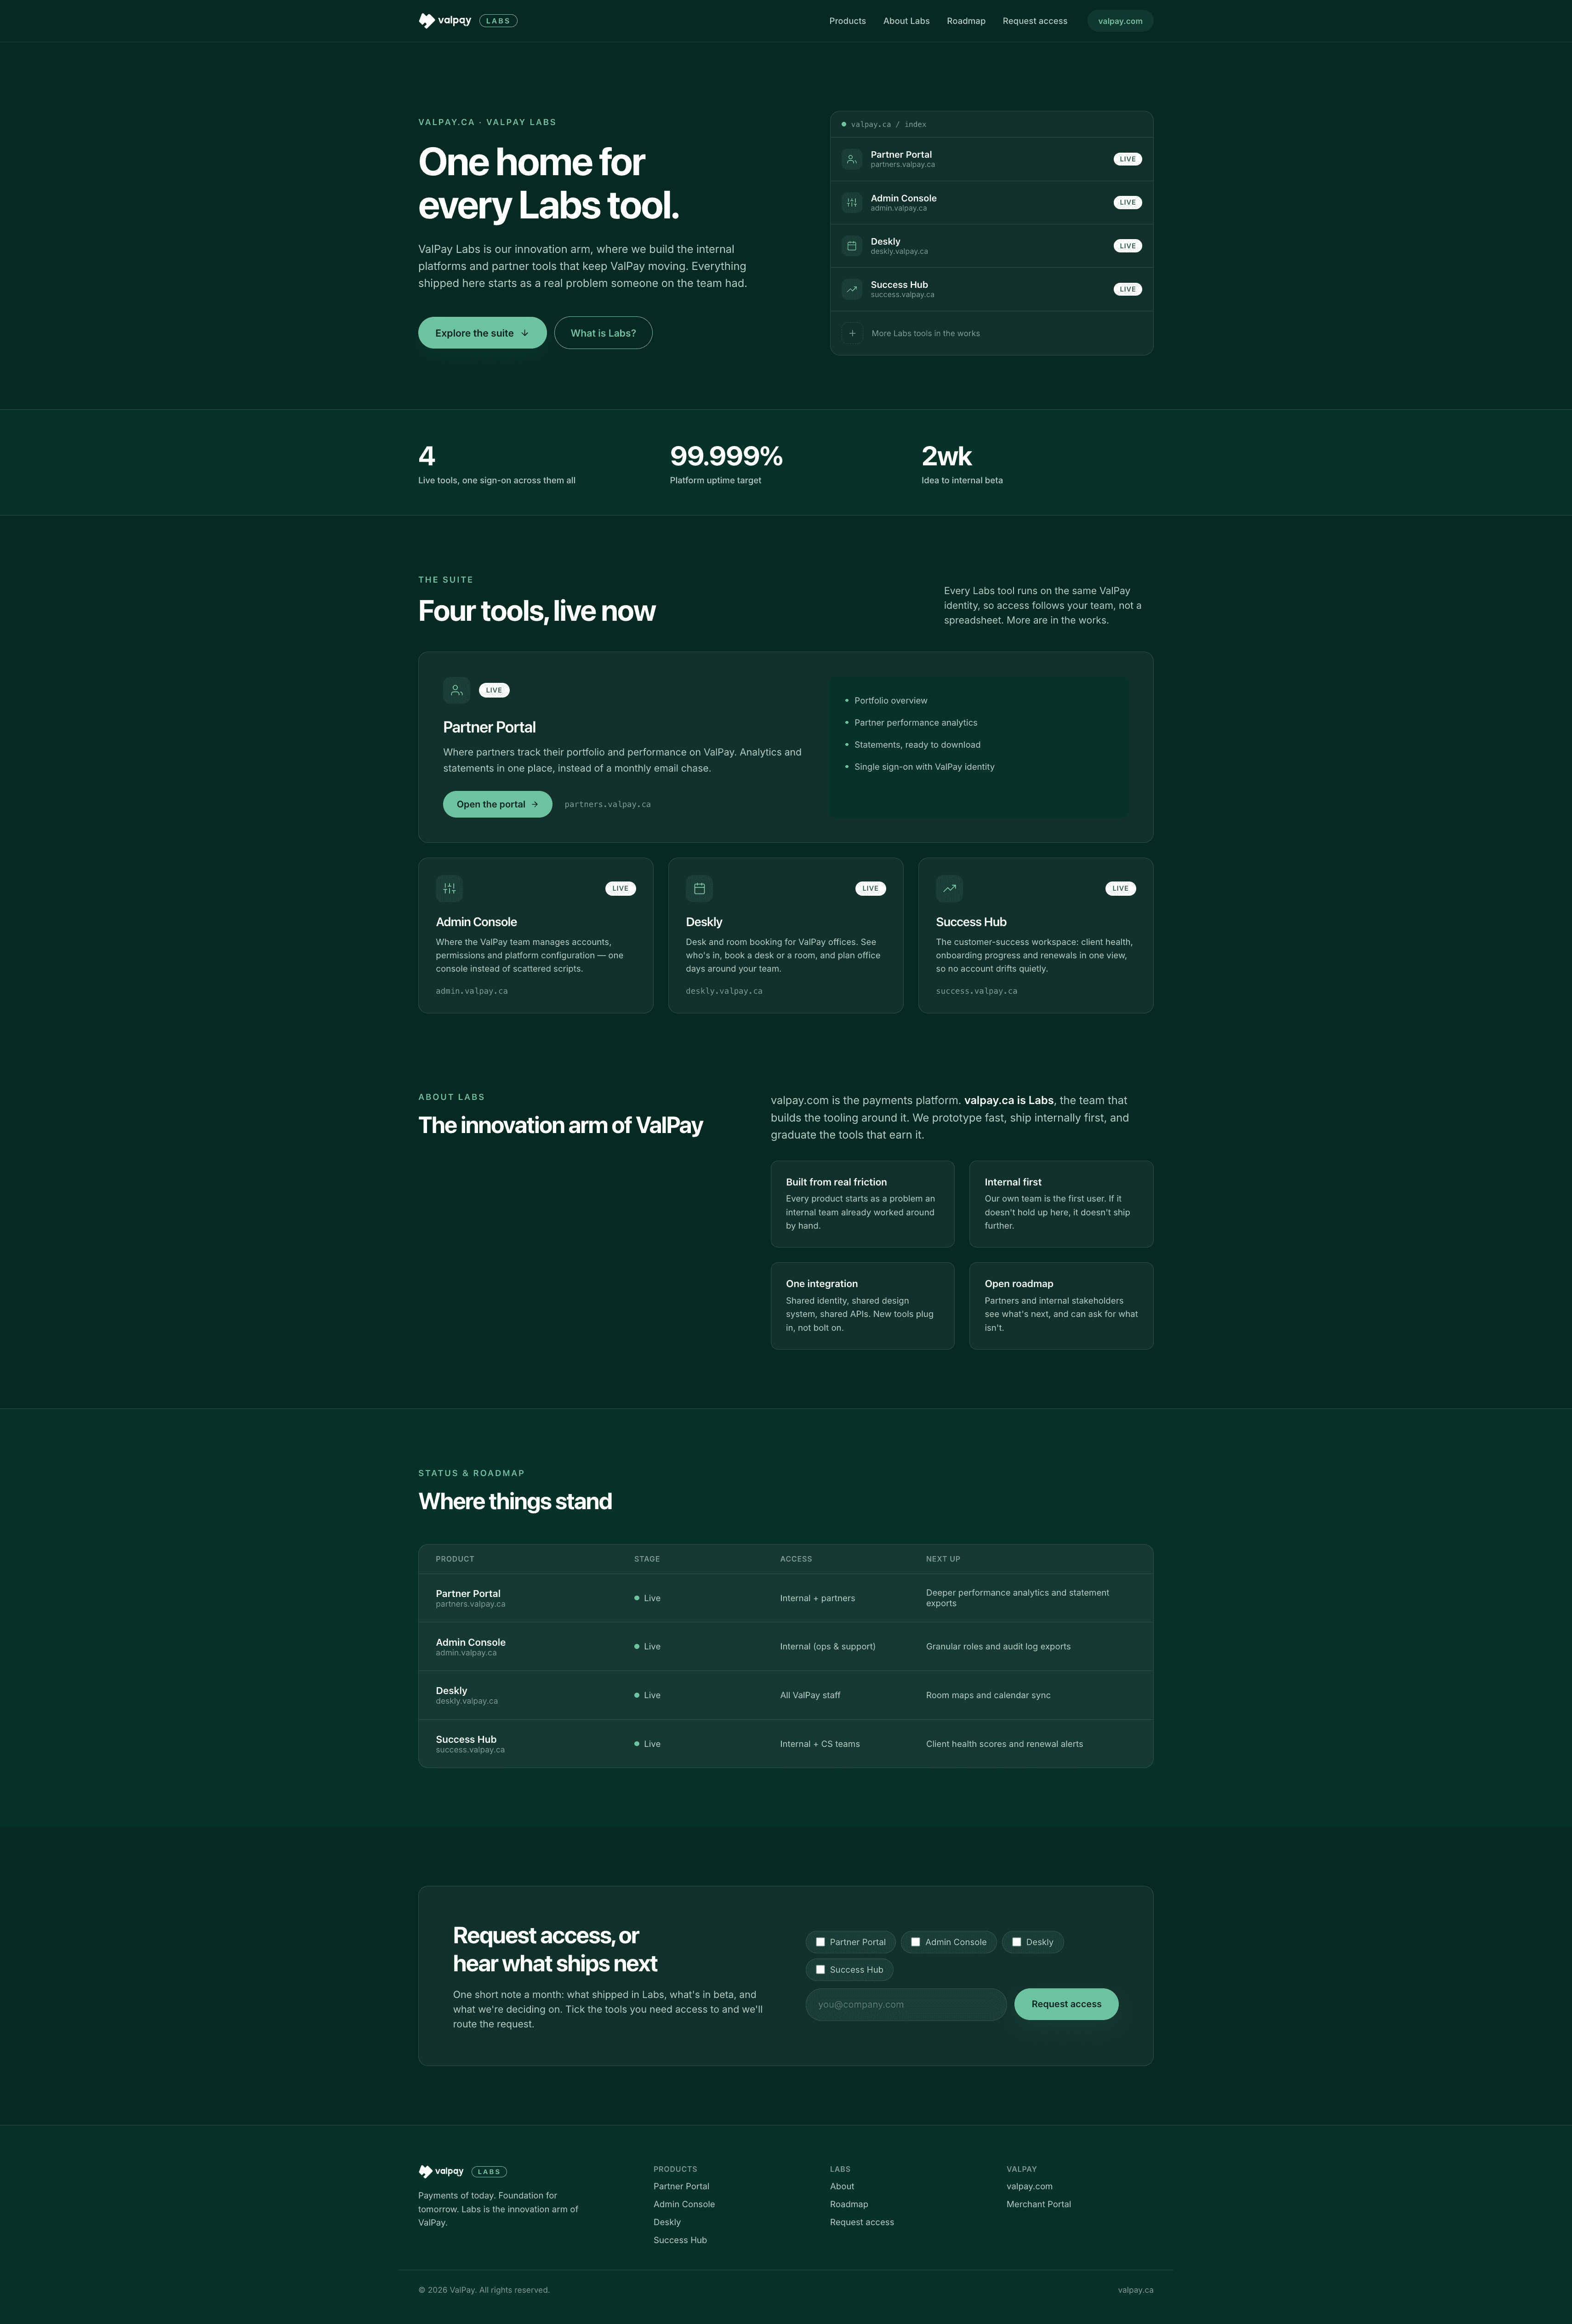Click the admin.valpay.ca text on the Admin Console card
Screen dimensions: 1572x2324
coord(472,991)
